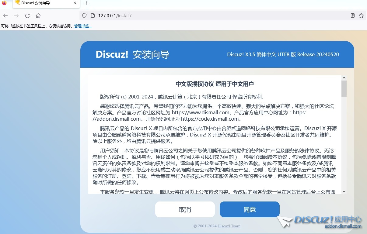This screenshot has width=367, height=234.
Task: Click the browser back arrow
Action: point(5,16)
